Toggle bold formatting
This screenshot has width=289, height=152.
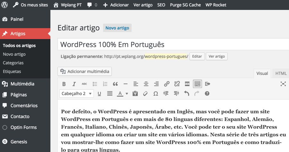pos(64,84)
